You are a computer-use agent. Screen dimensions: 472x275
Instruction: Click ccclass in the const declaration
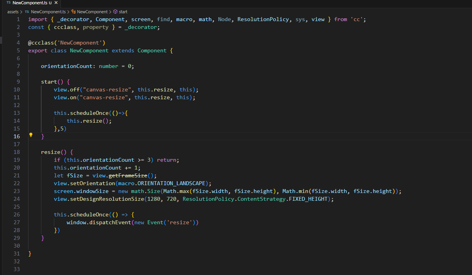tap(65, 27)
